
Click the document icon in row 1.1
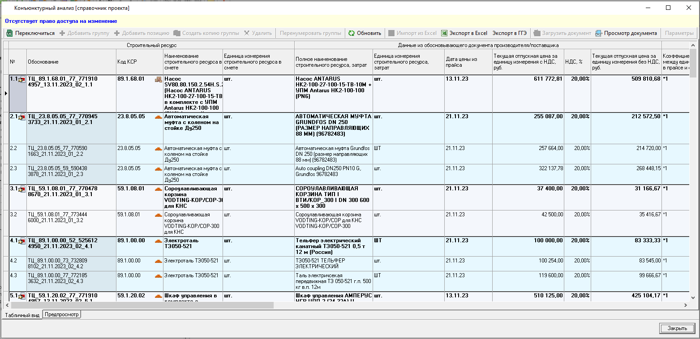click(21, 80)
